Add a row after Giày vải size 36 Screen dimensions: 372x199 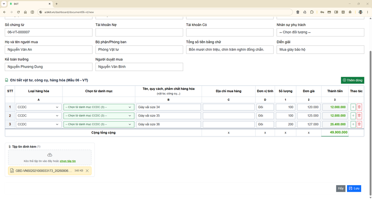tap(353, 124)
